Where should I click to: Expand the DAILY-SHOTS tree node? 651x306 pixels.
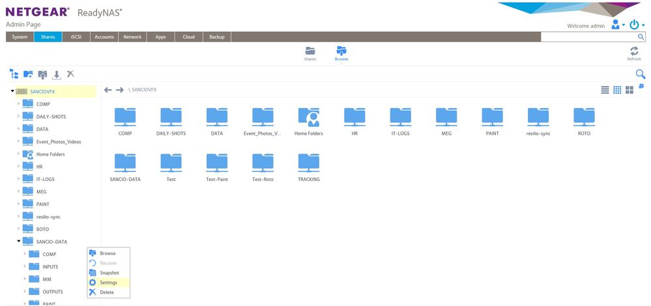[18, 117]
